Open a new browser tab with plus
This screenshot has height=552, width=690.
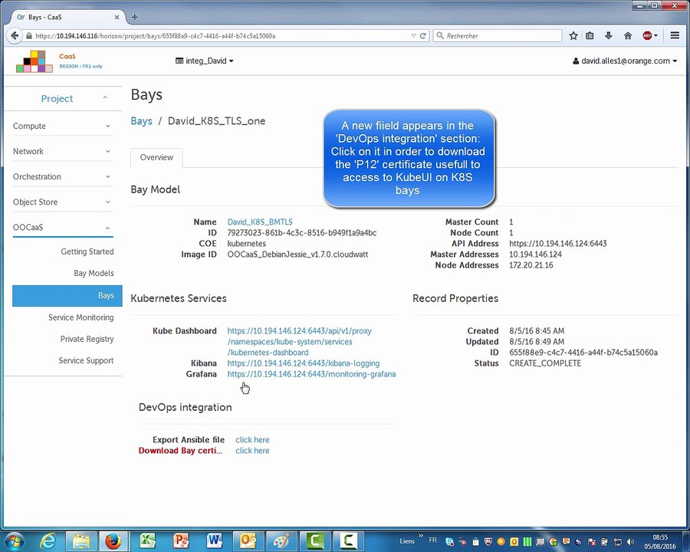135,17
